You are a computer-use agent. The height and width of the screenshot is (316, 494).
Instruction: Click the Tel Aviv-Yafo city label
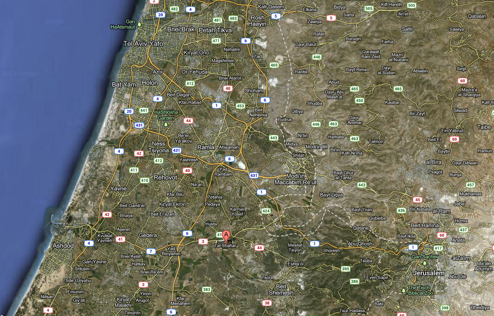click(143, 44)
